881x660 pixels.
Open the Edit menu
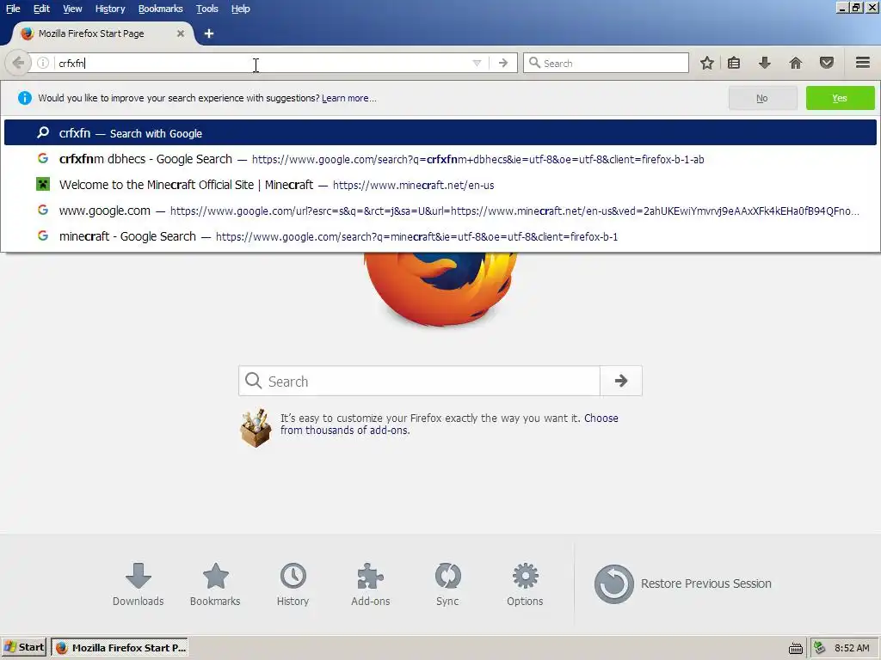(x=41, y=9)
